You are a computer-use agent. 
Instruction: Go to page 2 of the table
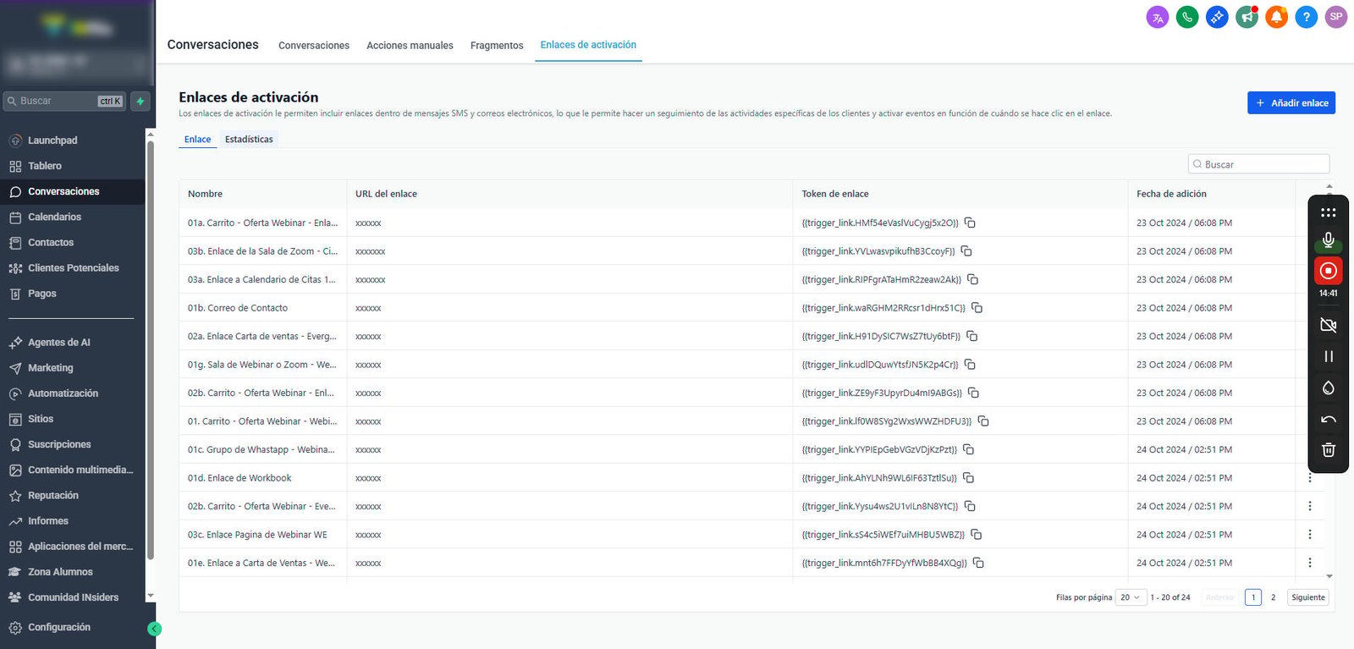[x=1273, y=597]
